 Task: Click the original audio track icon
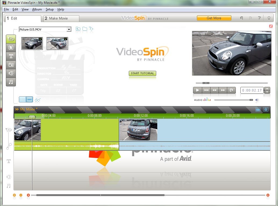click(9, 146)
